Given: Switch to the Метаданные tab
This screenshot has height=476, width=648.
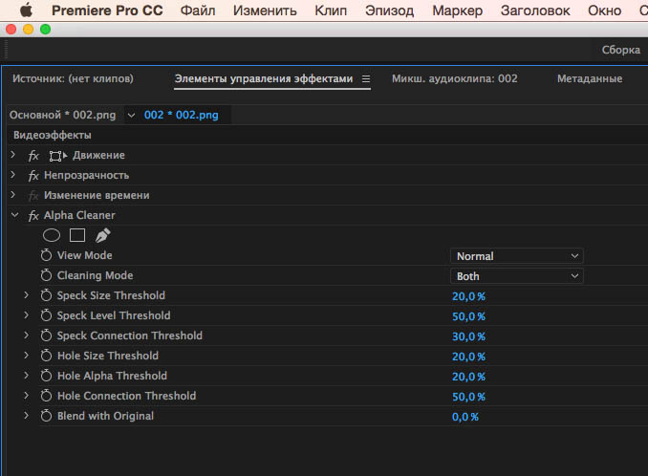Looking at the screenshot, I should [590, 78].
